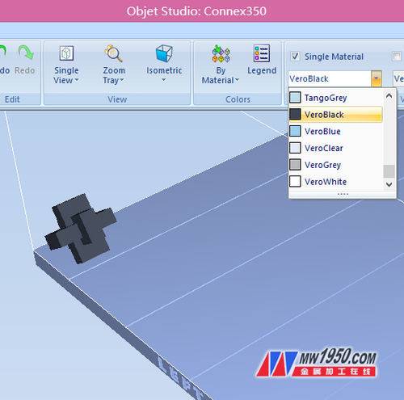
Task: Click the Single View icon
Action: pyautogui.click(x=66, y=53)
